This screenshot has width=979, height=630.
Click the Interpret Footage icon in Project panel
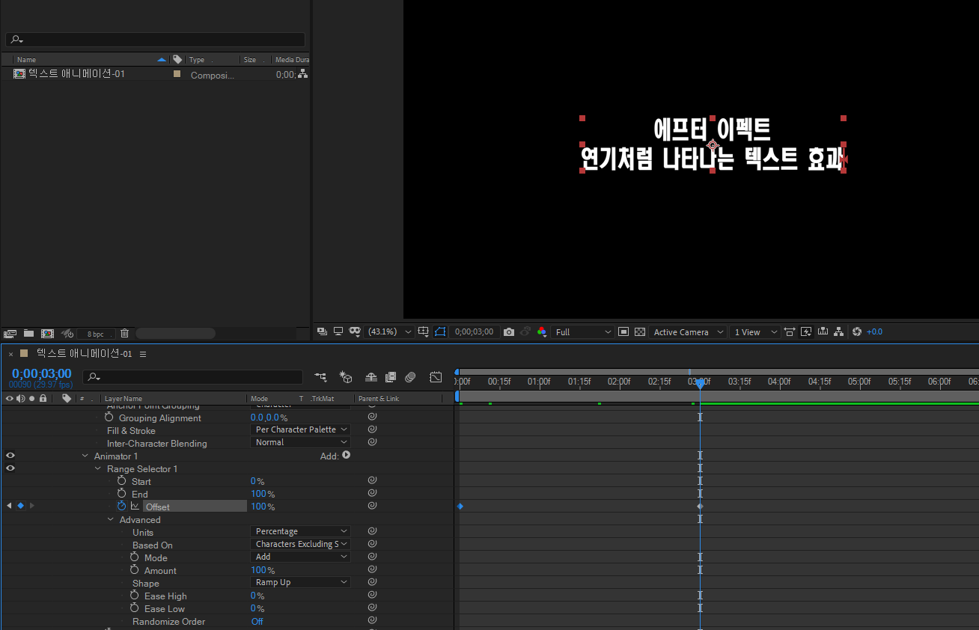(10, 334)
